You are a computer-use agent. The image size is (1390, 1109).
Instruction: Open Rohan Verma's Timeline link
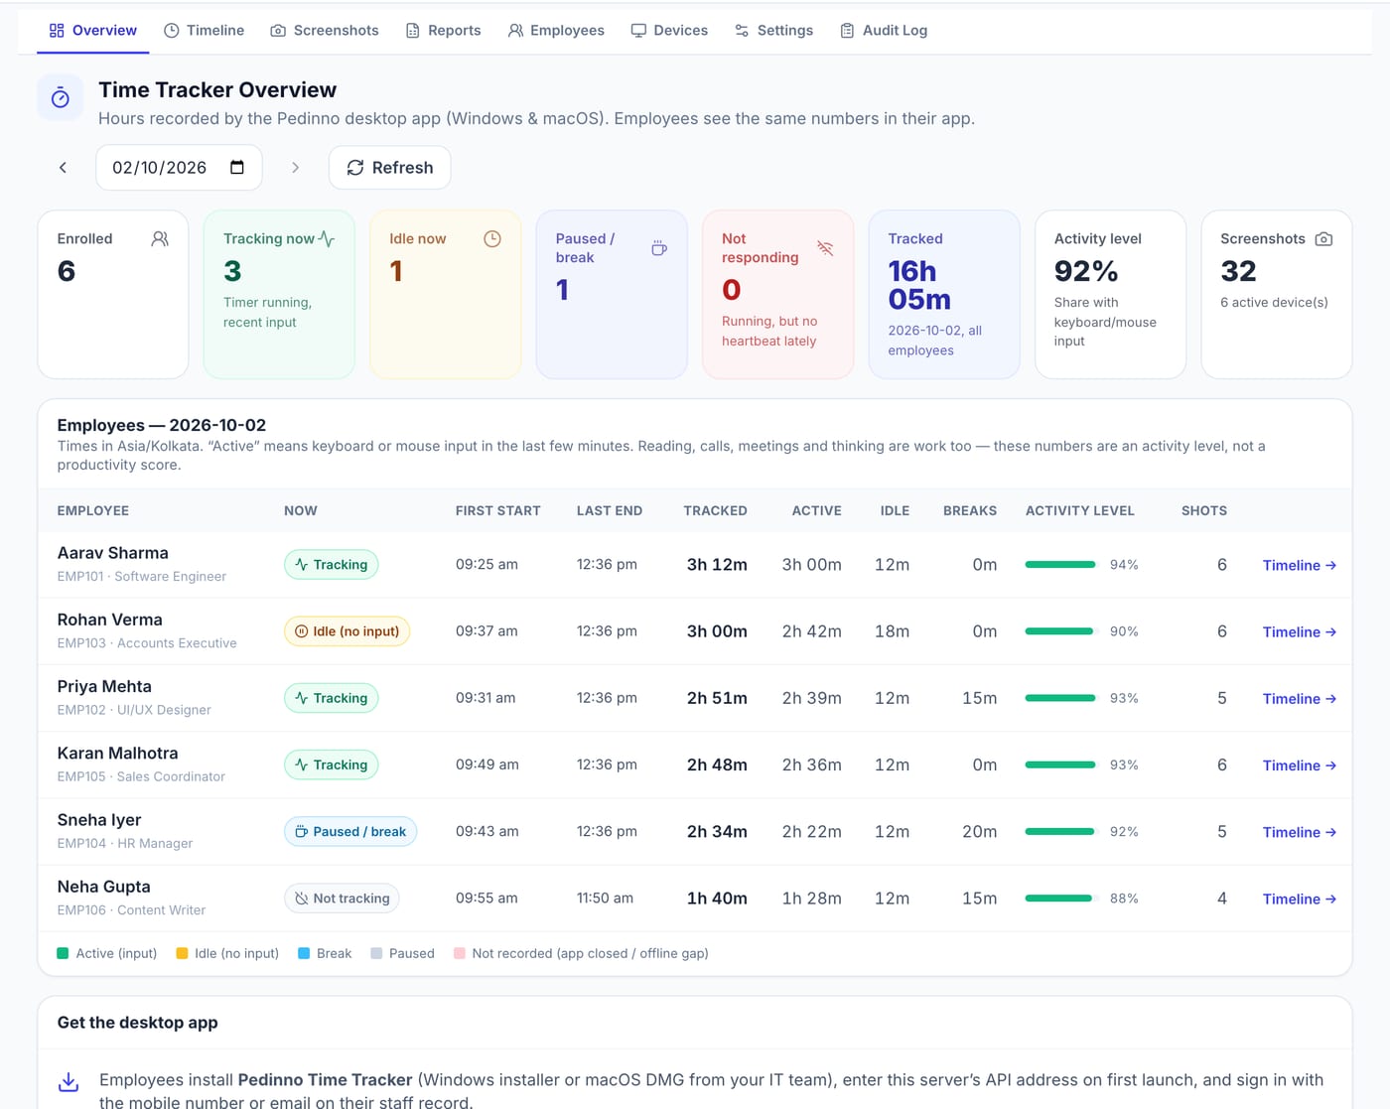click(1300, 631)
